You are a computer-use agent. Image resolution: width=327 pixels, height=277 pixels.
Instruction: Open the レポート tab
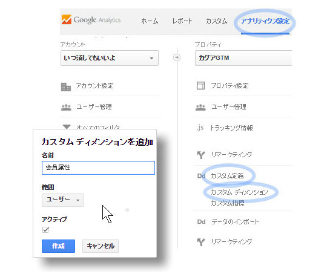tap(182, 21)
